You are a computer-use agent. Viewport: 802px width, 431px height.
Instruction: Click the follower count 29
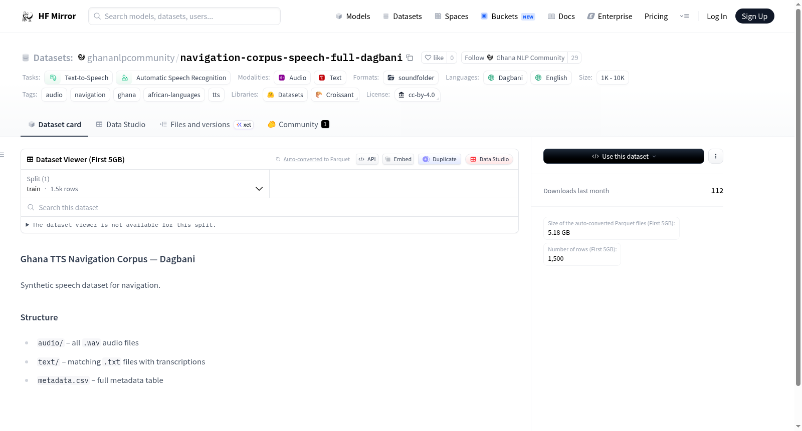coord(574,58)
